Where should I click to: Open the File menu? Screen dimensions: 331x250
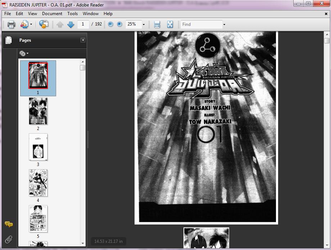pyautogui.click(x=8, y=14)
